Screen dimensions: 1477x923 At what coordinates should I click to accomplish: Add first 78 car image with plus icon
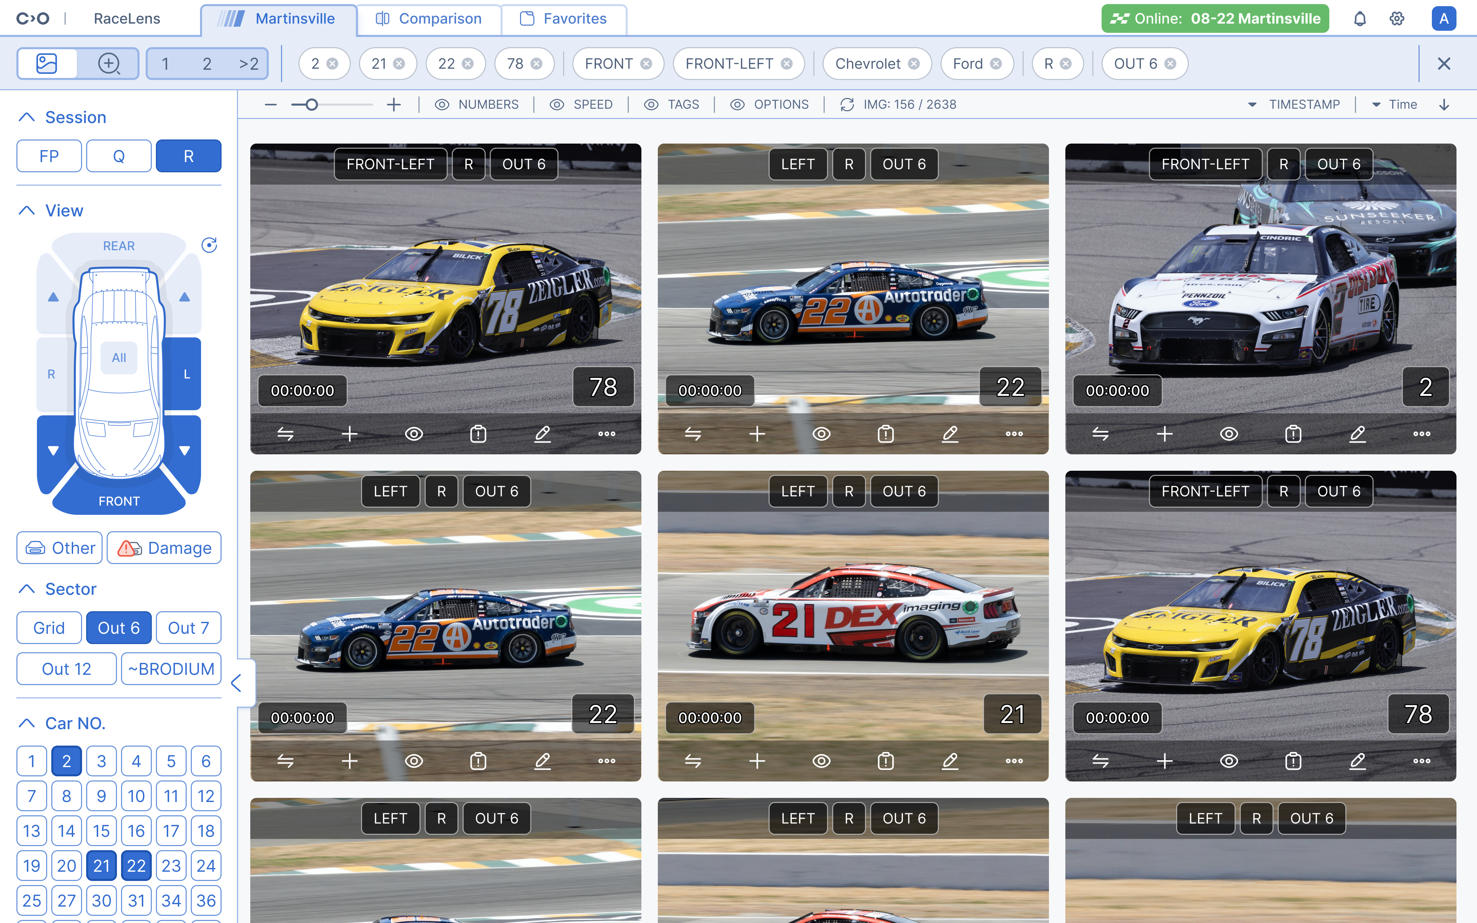coord(350,434)
